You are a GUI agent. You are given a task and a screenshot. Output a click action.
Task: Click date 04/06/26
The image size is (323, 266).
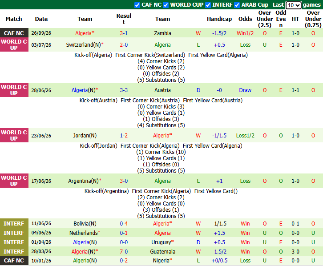[x=41, y=233]
